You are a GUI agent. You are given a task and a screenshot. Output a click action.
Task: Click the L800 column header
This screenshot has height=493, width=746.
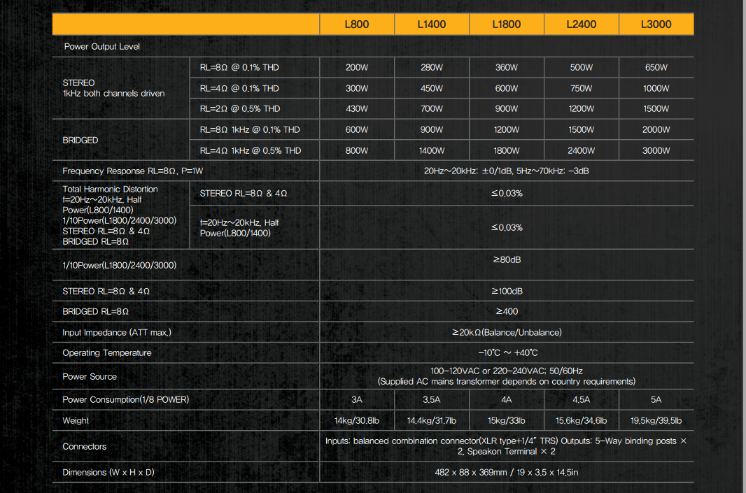tap(357, 24)
